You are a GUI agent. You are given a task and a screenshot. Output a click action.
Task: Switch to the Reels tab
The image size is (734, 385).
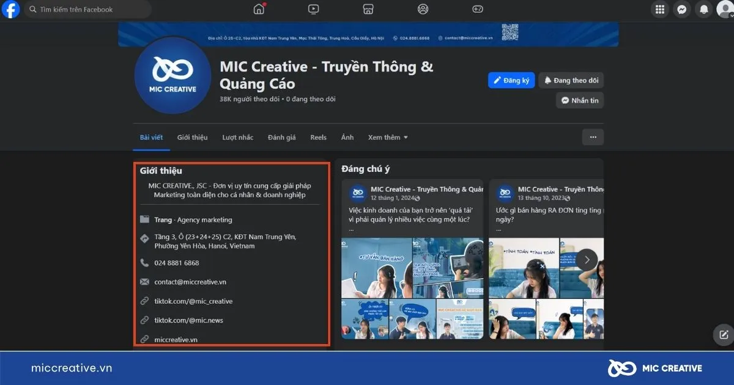pos(318,137)
